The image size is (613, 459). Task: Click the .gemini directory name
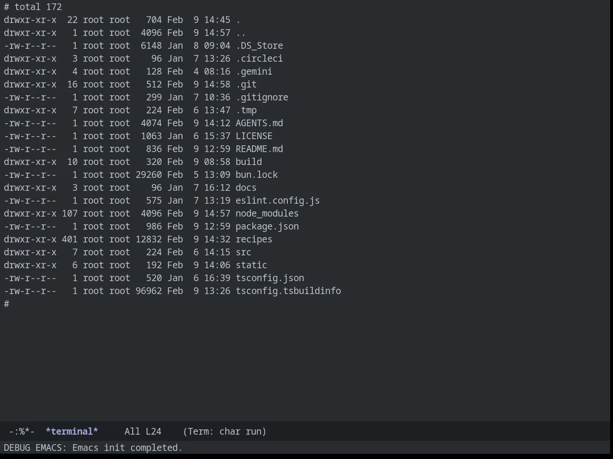254,71
